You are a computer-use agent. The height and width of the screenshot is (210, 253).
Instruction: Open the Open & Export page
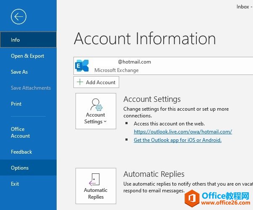28,56
